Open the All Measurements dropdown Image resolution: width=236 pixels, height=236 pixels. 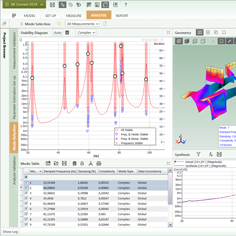[82, 24]
